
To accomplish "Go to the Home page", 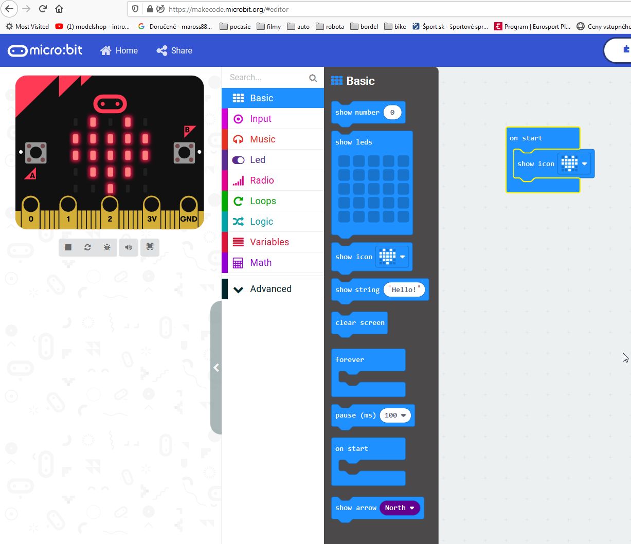I will coord(119,50).
